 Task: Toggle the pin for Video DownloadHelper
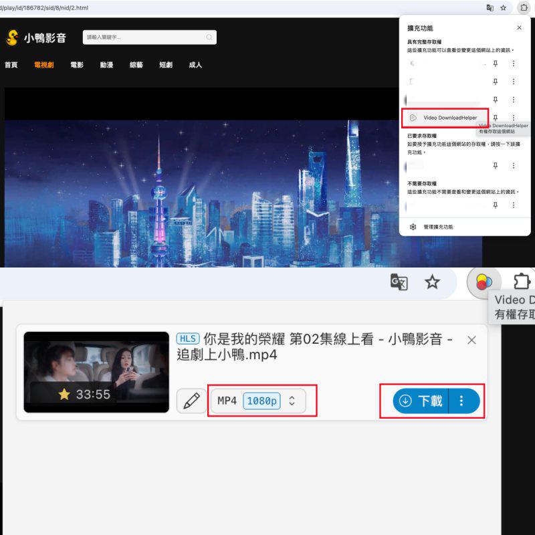[495, 117]
